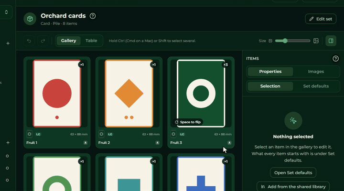Click the Open Set defaults button
The image size is (344, 191).
[293, 172]
